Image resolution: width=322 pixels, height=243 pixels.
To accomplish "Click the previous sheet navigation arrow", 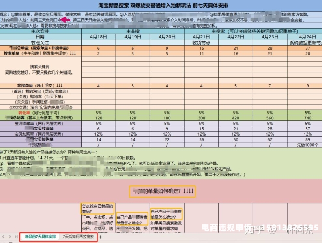I will point(4,237).
